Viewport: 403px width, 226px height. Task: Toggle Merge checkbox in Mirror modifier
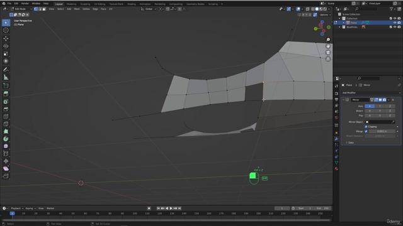[366, 131]
